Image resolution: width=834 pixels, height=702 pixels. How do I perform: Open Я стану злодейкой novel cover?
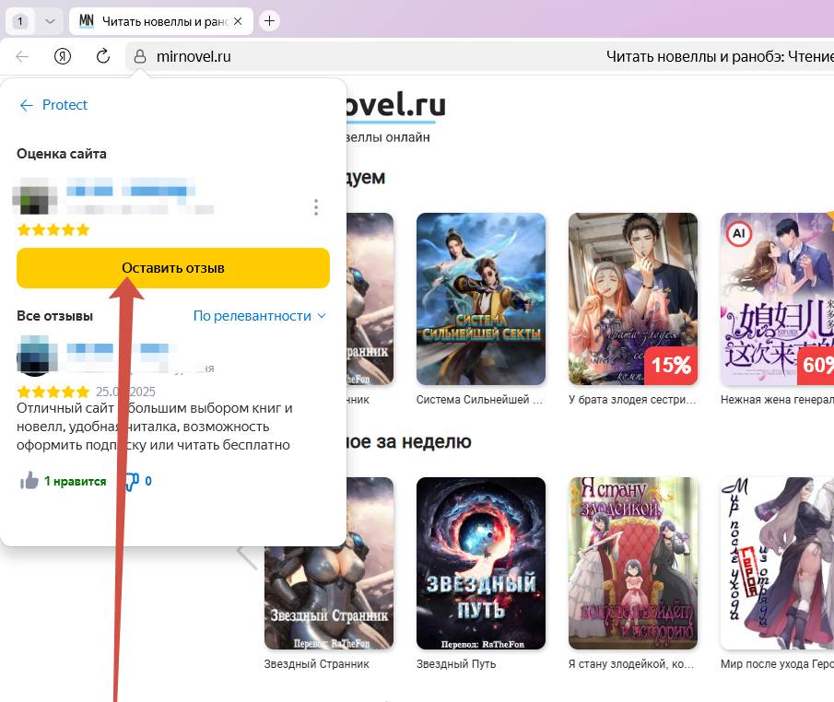[633, 563]
